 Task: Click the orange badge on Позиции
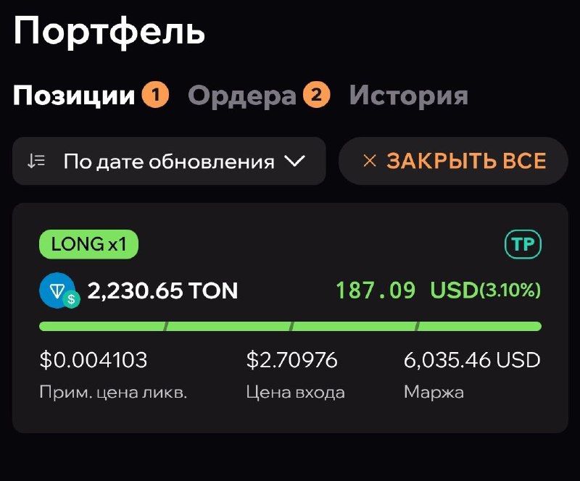155,95
